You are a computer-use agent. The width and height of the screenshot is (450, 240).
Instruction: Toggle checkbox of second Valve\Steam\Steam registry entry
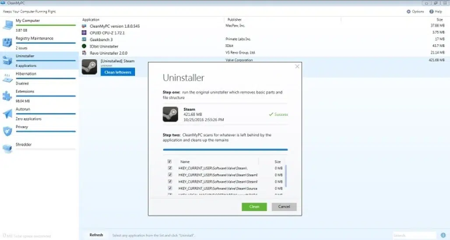170,175
